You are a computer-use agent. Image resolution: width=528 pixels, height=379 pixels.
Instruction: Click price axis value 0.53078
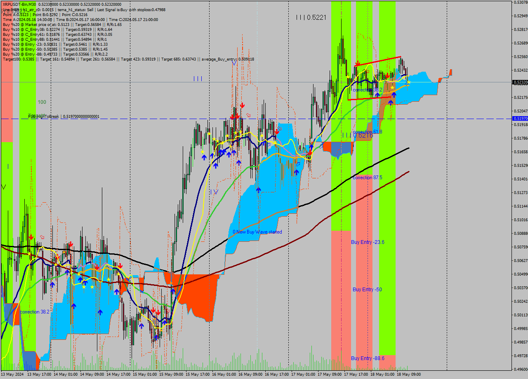521,2
